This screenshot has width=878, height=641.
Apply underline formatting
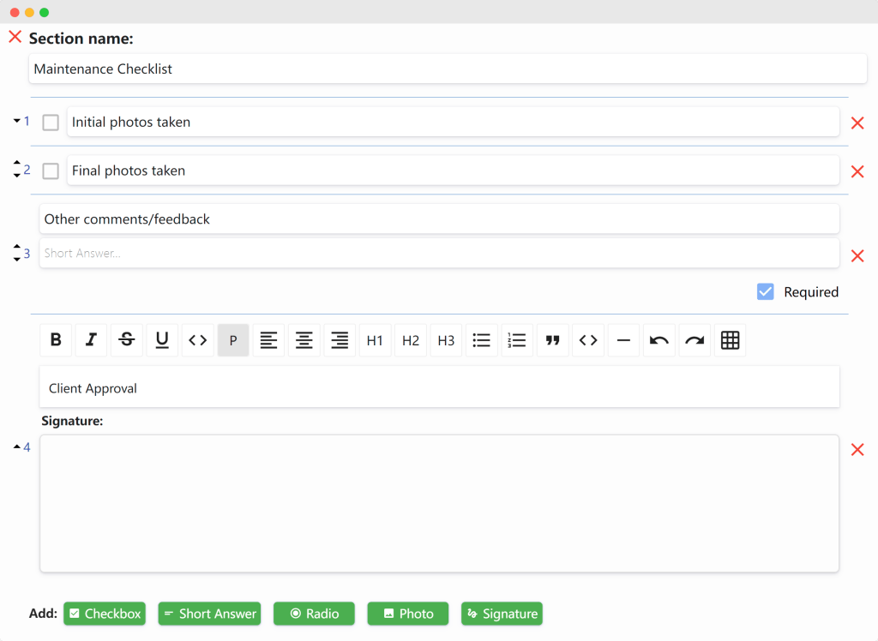point(162,340)
